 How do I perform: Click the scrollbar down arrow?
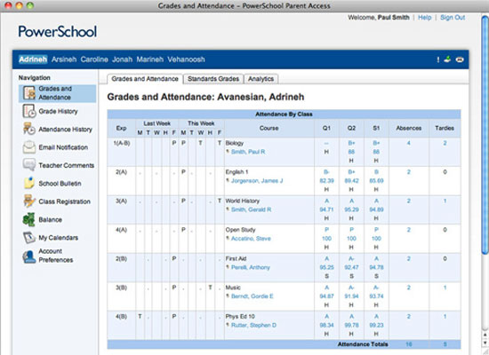click(x=485, y=343)
